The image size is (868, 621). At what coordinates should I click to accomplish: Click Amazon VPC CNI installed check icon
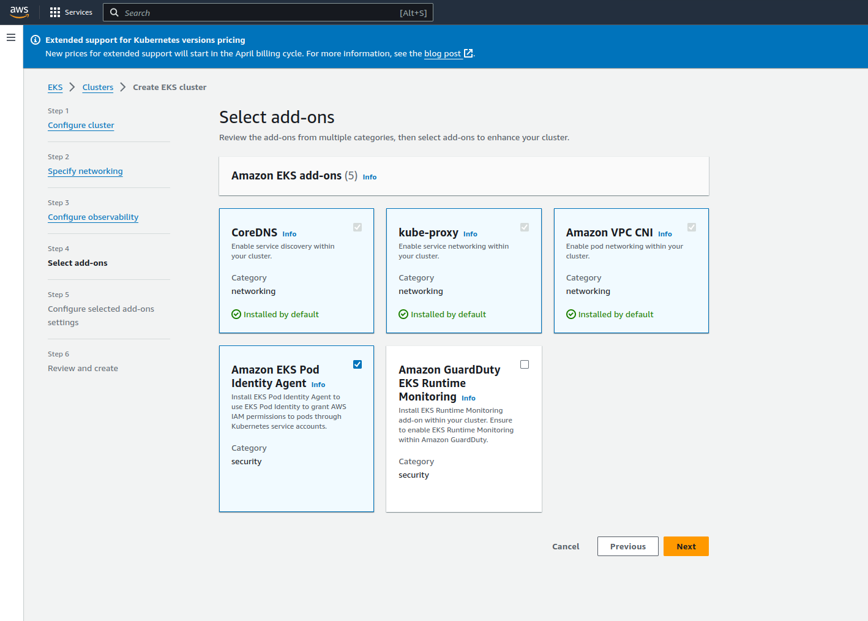[x=571, y=314]
